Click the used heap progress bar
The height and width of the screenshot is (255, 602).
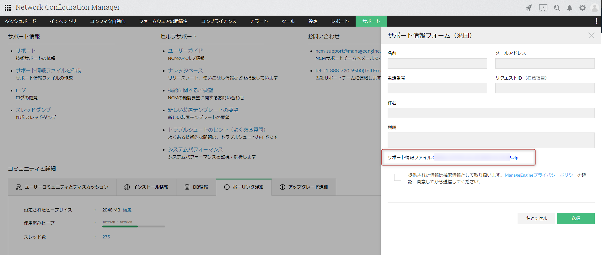pyautogui.click(x=133, y=226)
